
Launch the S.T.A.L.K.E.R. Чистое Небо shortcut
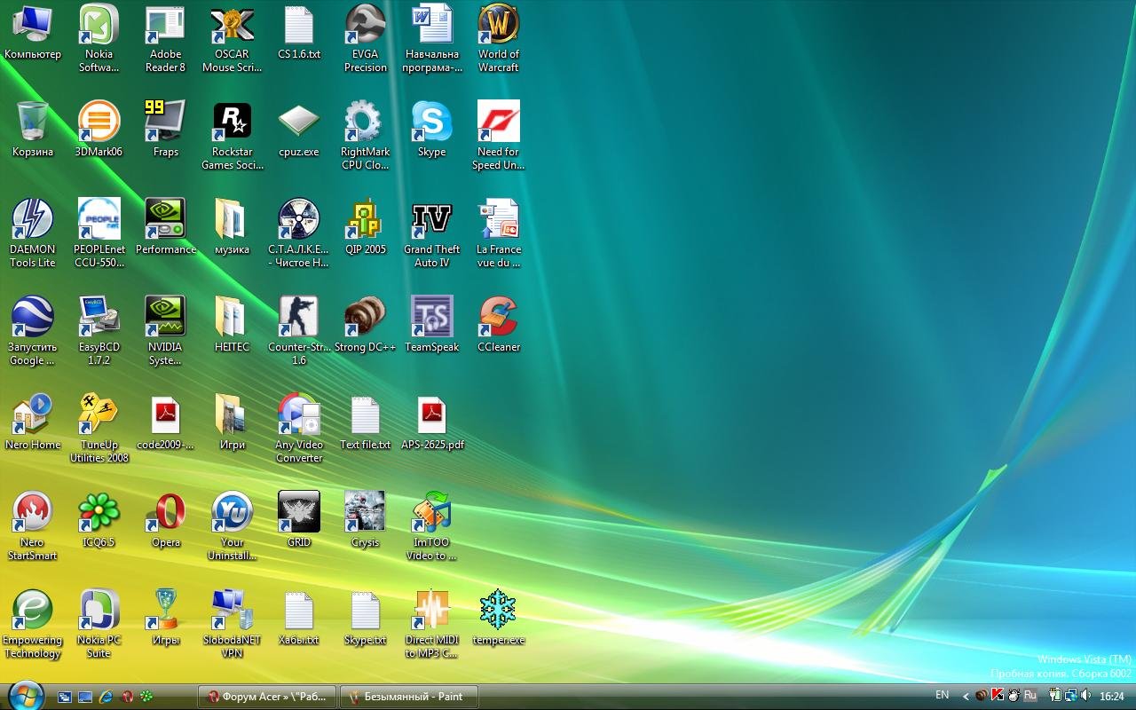click(299, 219)
